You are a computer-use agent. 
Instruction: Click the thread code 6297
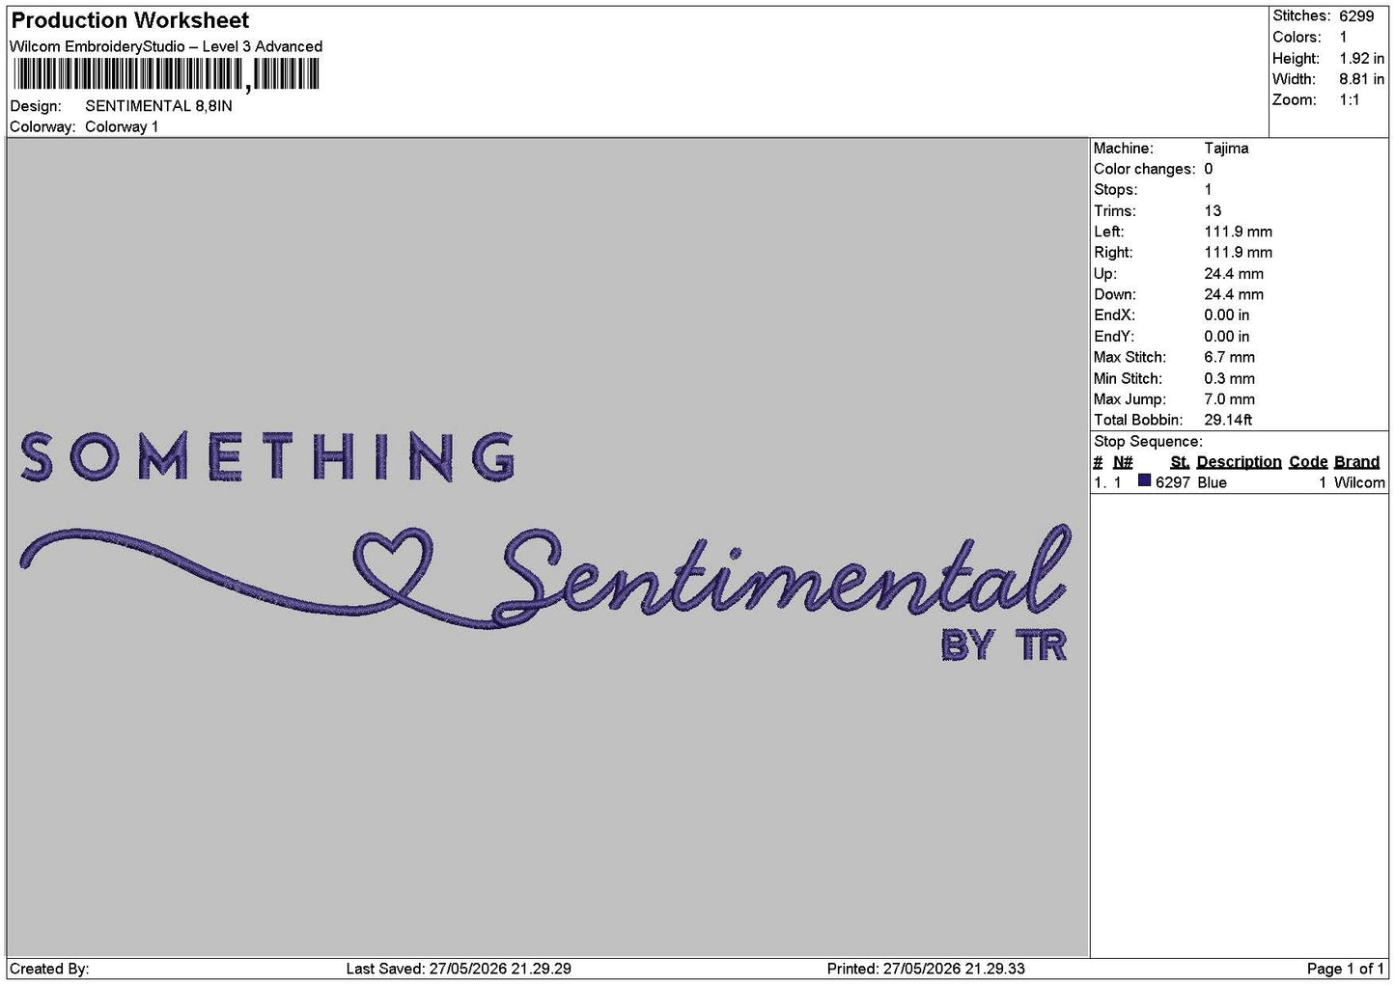(1173, 483)
